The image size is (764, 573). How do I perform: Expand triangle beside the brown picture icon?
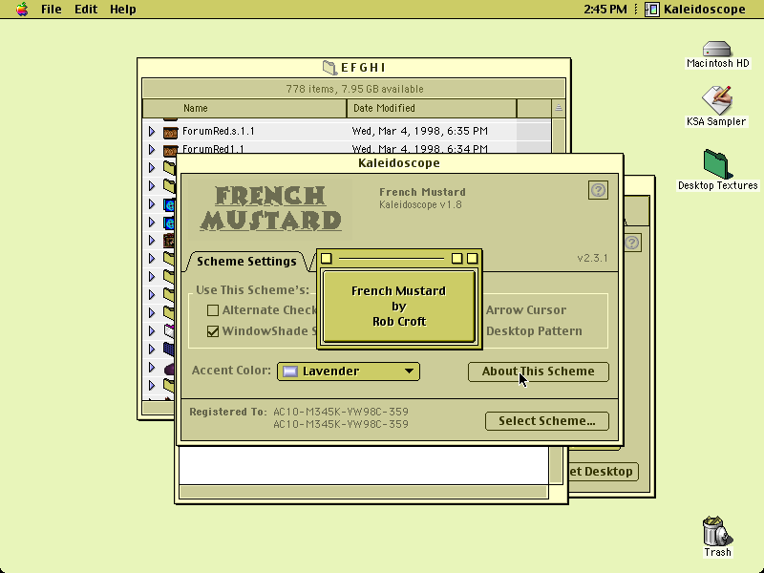coord(152,241)
